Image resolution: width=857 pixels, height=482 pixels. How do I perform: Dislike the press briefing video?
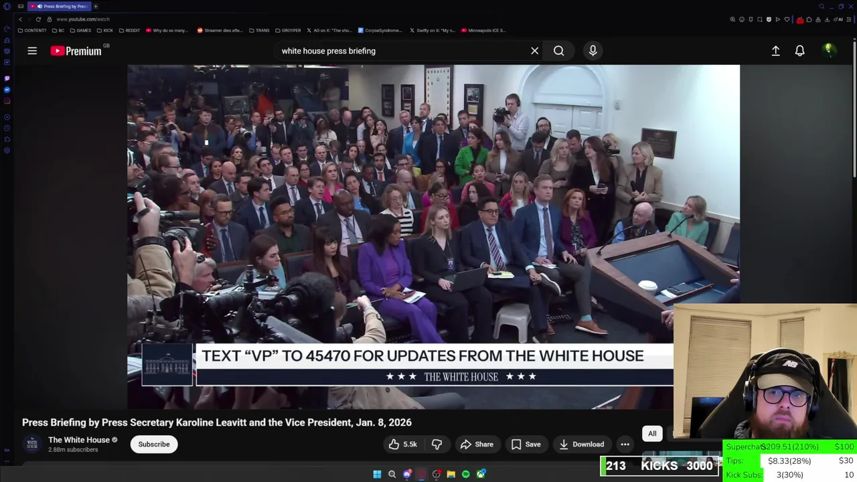[x=437, y=445]
